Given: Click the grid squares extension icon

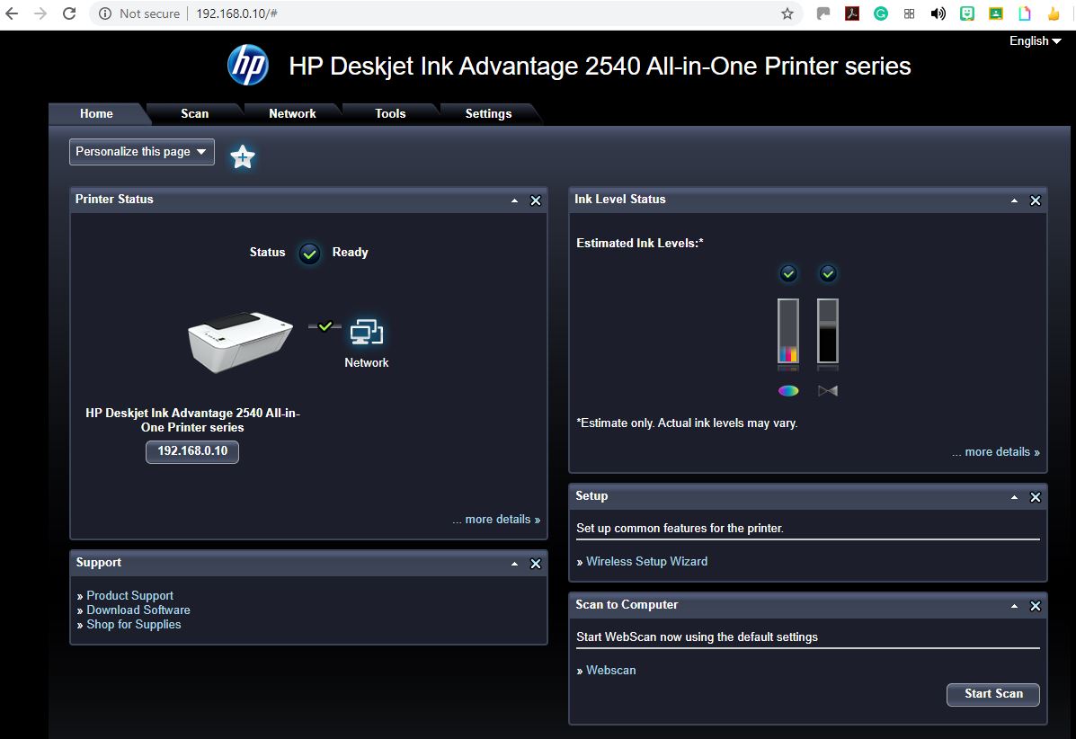Looking at the screenshot, I should (x=909, y=13).
